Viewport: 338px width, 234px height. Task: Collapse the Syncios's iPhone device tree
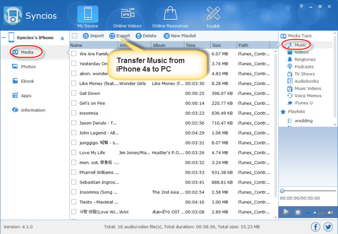coord(4,38)
